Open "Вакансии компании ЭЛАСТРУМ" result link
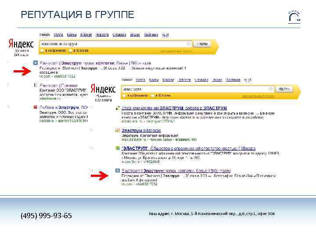Viewport: 316px width, 237px height. coord(174,108)
